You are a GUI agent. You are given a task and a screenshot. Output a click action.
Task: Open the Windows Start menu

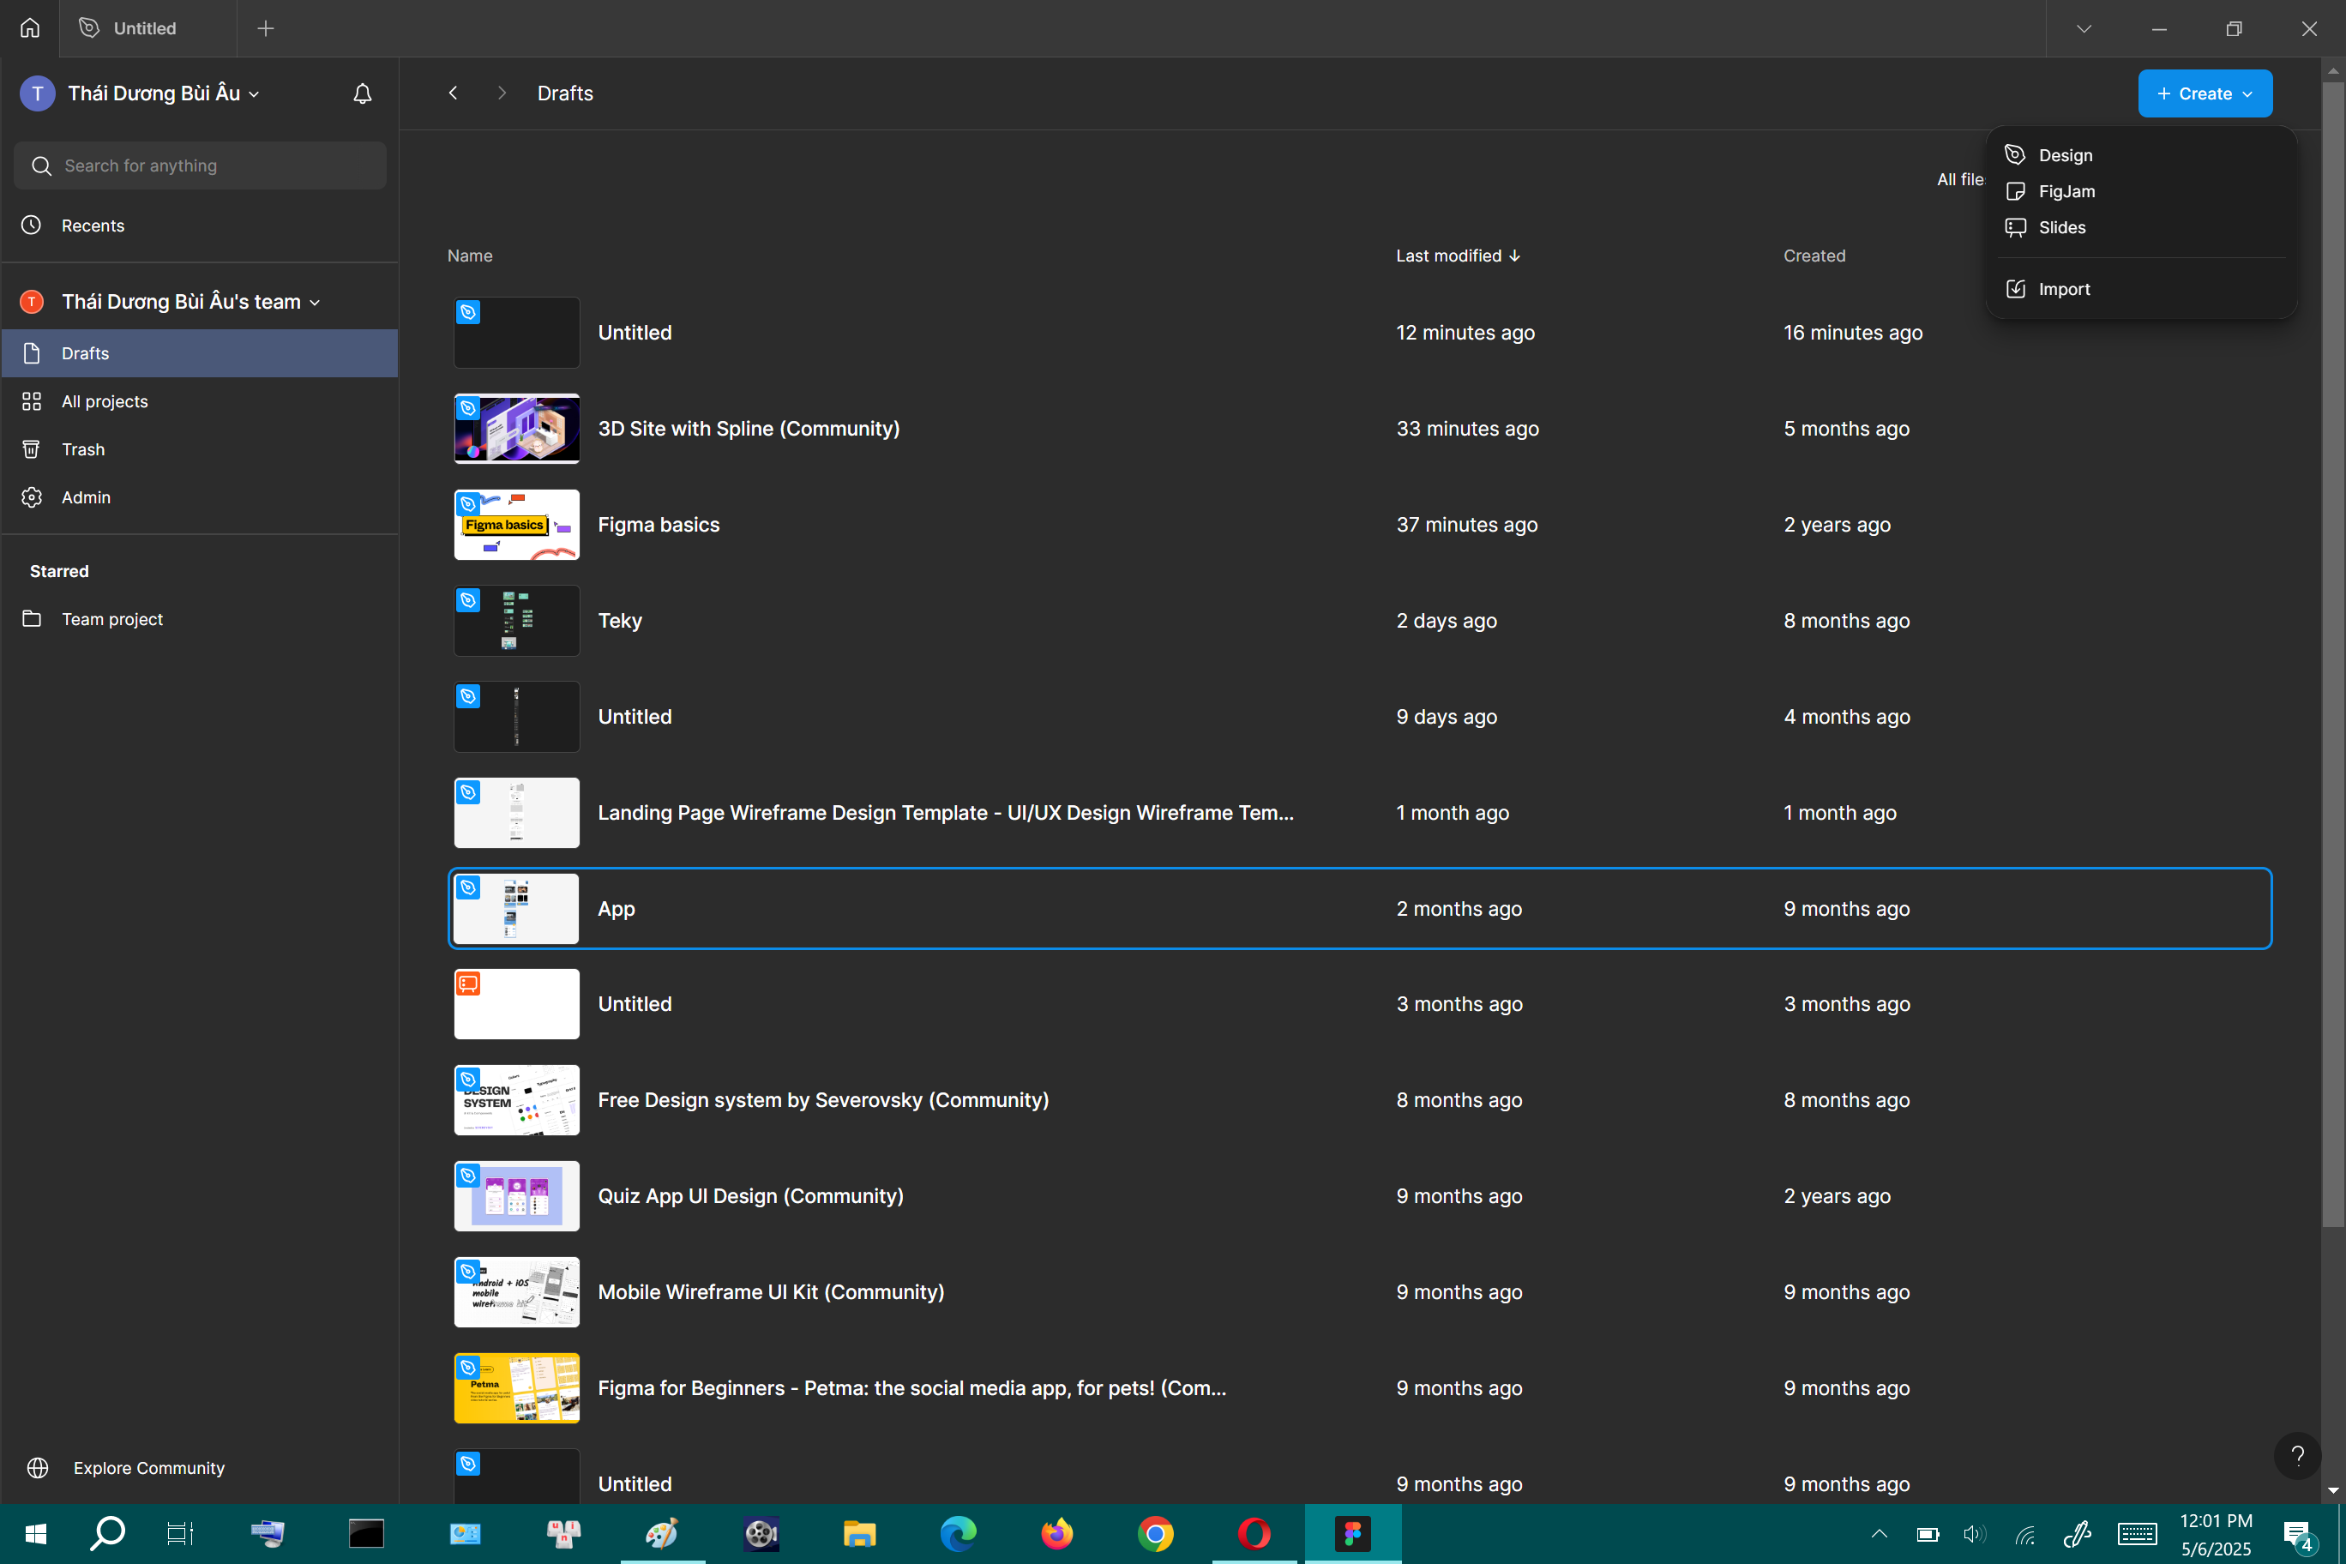[x=35, y=1533]
